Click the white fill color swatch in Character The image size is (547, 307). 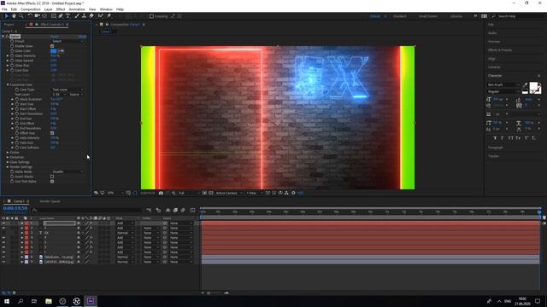(533, 86)
